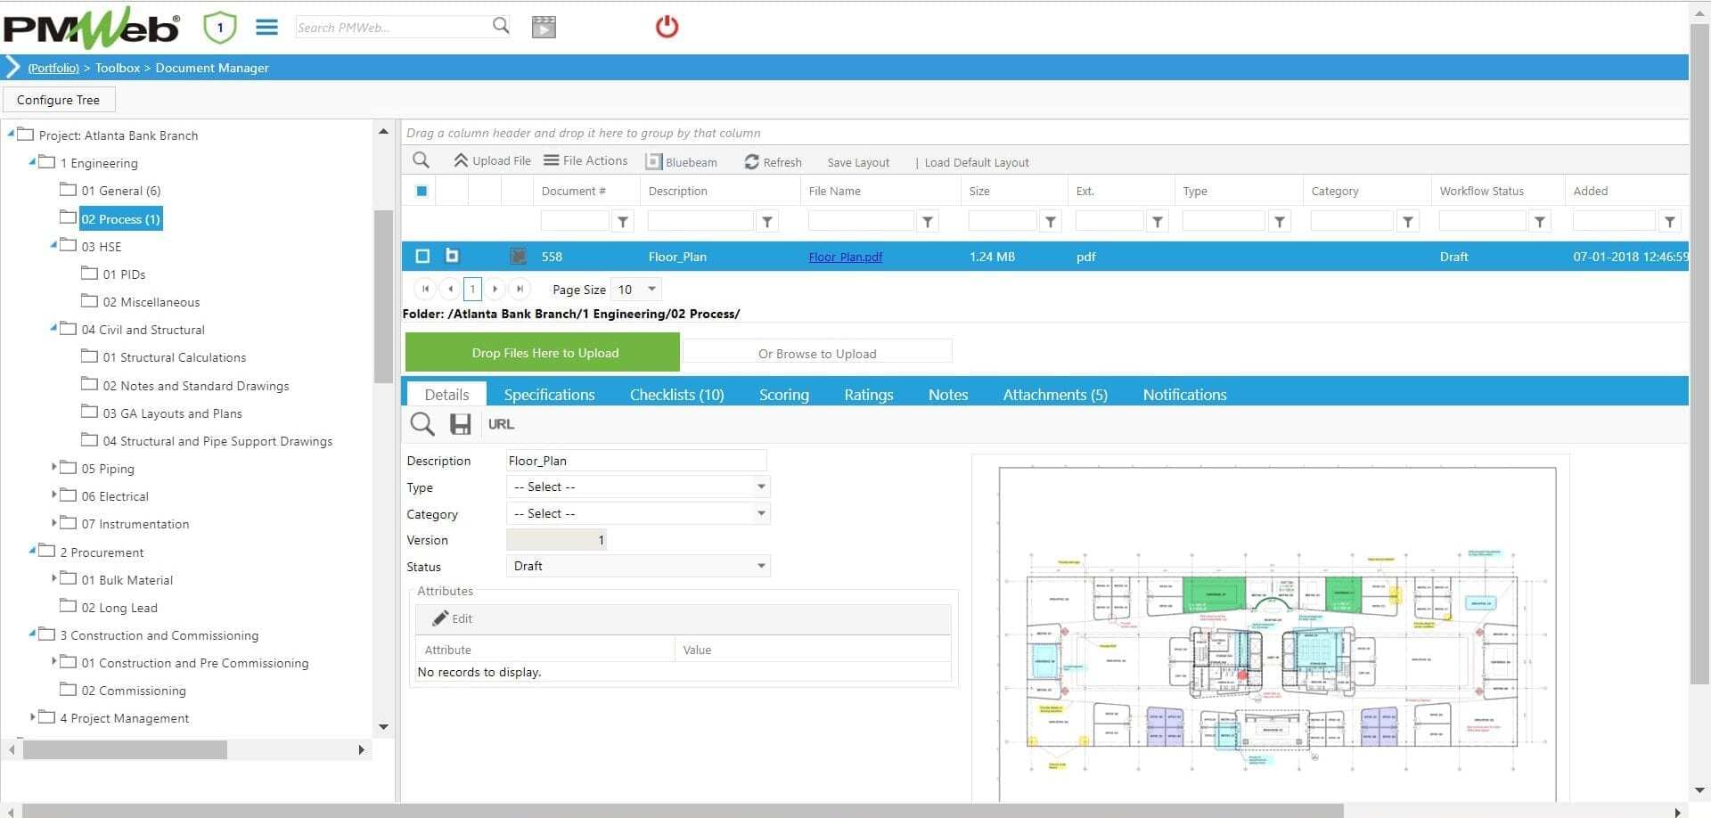This screenshot has height=818, width=1711.
Task: Click the search magnifier next to Search PMWeb
Action: click(501, 26)
